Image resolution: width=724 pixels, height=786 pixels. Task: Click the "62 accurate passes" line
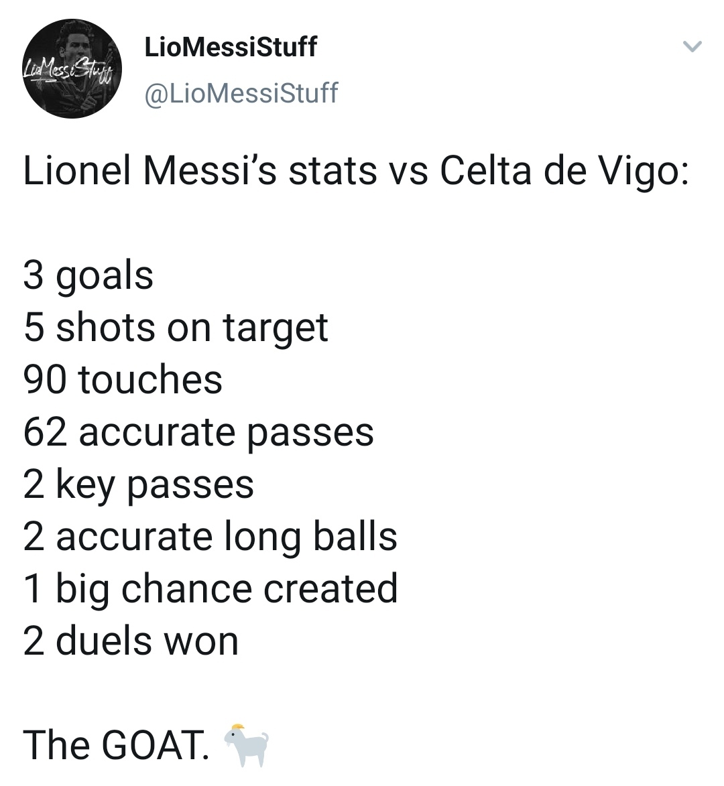pos(198,433)
